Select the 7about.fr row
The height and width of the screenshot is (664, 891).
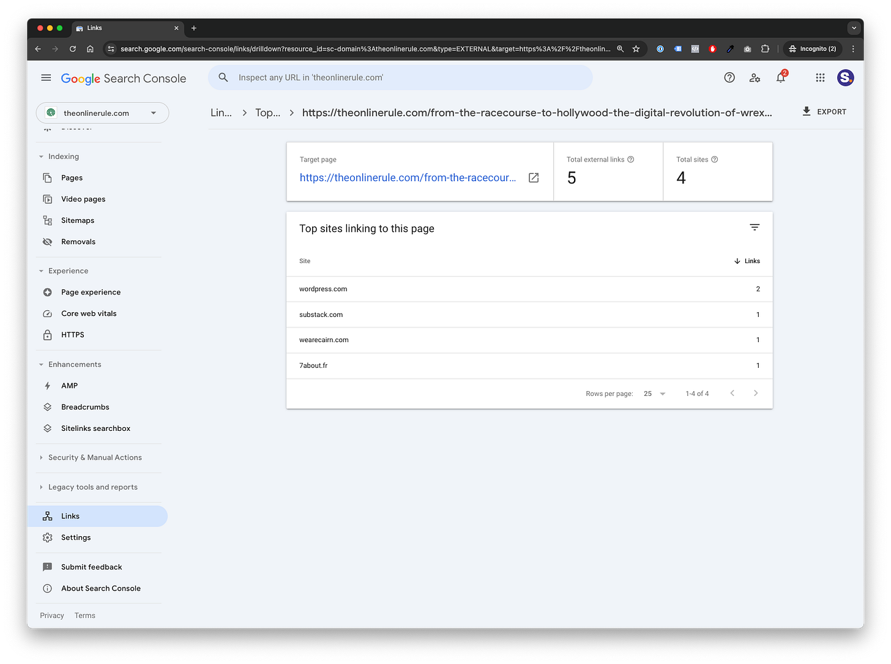(x=529, y=366)
